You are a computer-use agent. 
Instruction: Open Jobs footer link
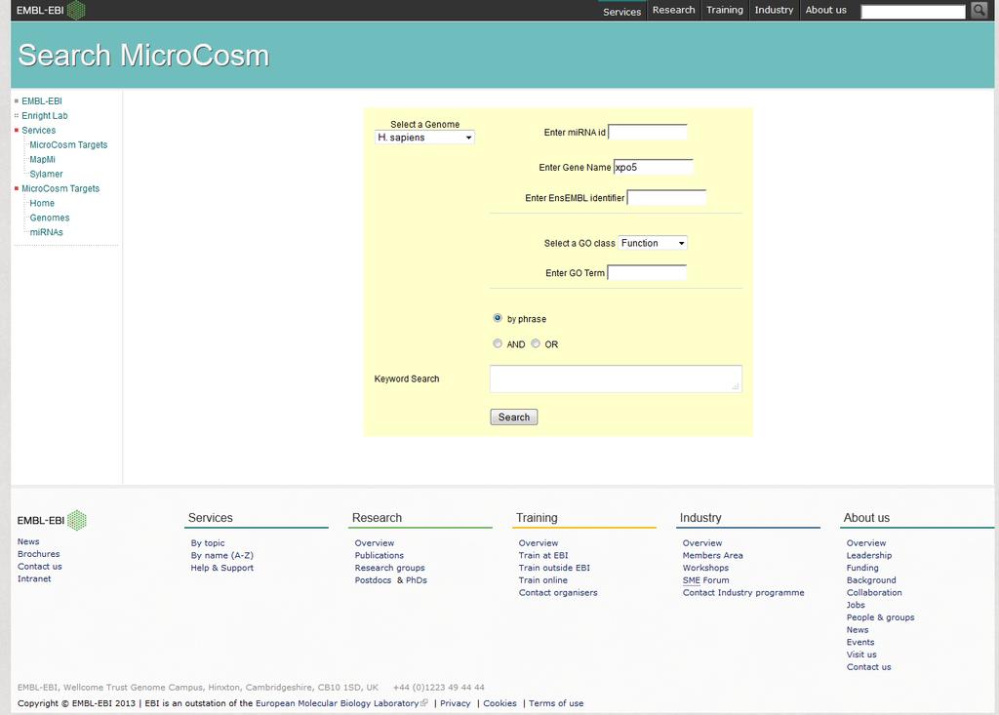855,605
